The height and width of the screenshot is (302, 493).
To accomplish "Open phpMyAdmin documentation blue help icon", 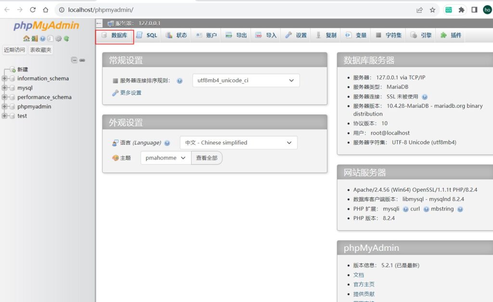I will 42,39.
